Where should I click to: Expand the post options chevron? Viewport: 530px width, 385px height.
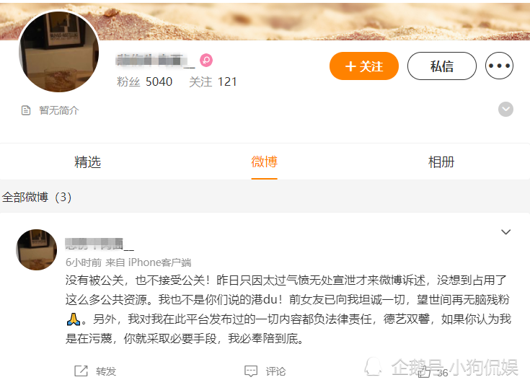tap(505, 232)
